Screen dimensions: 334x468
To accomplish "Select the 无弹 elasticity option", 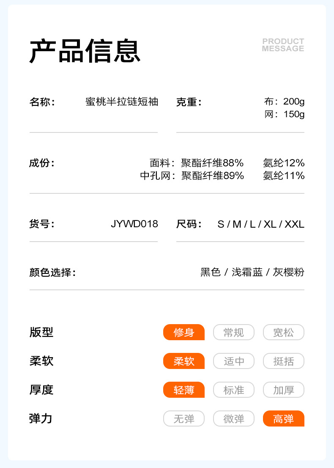I will point(184,418).
